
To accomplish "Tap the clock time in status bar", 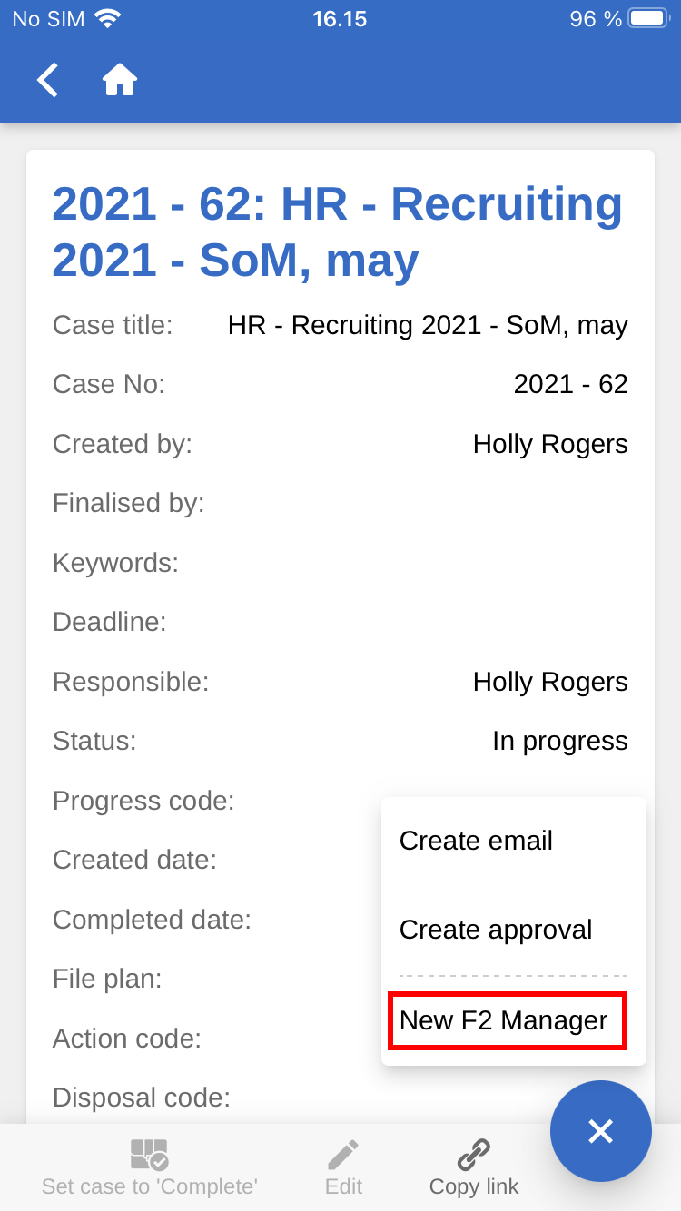I will click(x=340, y=19).
